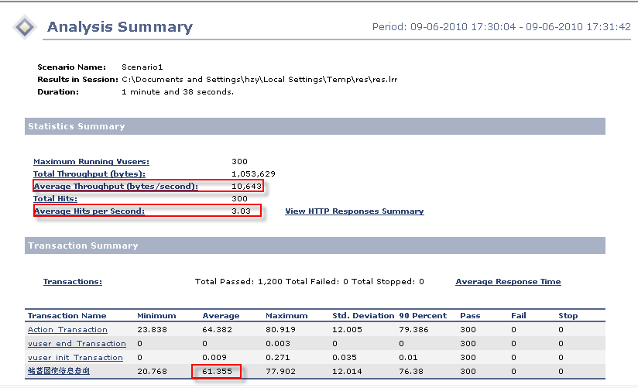The image size is (638, 388).
Task: Open the Action_Transaction link
Action: click(x=67, y=330)
